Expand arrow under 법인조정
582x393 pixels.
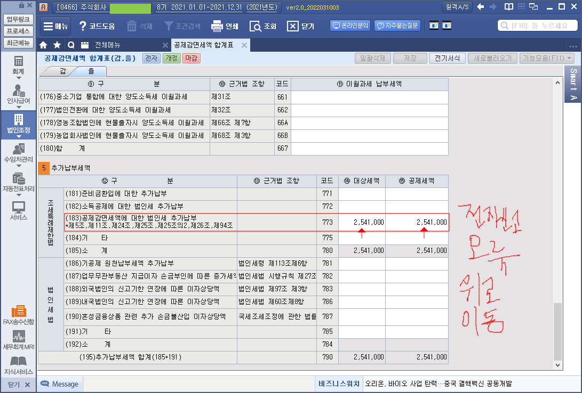[x=18, y=137]
